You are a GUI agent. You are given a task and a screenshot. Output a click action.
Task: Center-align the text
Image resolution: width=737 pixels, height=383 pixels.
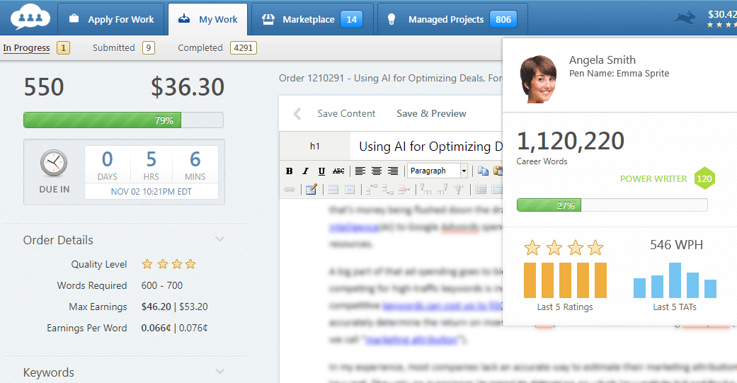[376, 171]
